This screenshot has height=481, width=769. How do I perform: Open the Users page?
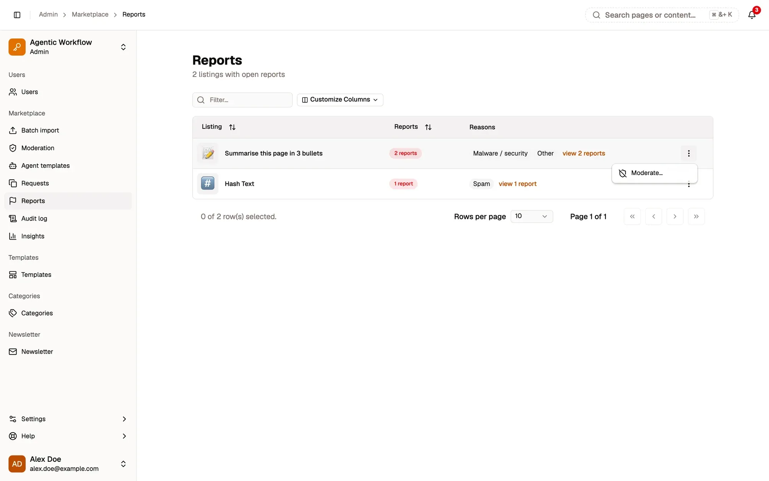(x=68, y=92)
